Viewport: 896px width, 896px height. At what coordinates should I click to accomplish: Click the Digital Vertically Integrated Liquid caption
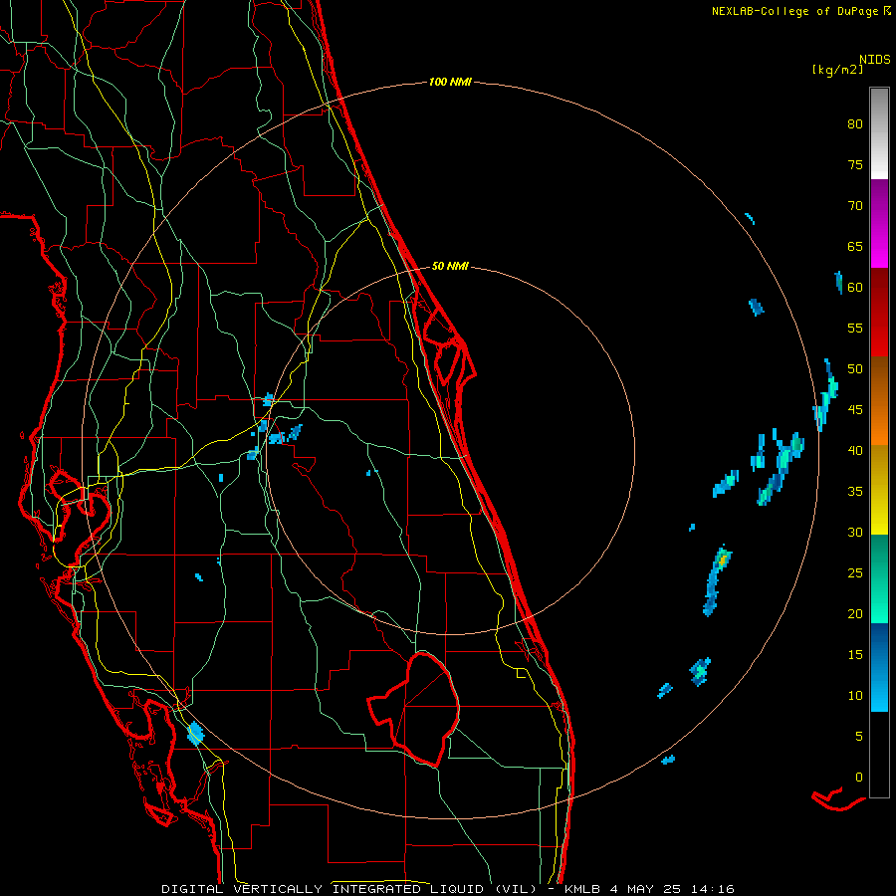[x=349, y=889]
